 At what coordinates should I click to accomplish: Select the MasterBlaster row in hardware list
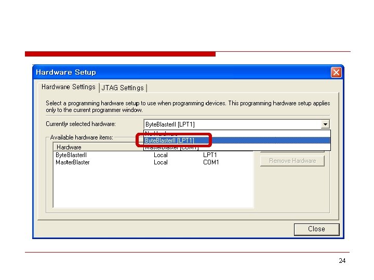(x=153, y=162)
